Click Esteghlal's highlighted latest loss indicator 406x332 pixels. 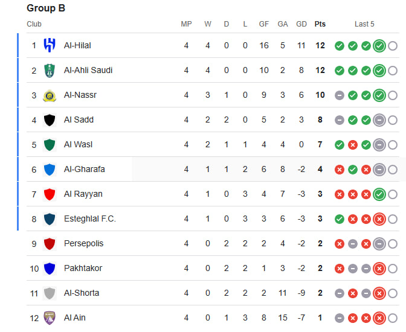[x=379, y=219]
